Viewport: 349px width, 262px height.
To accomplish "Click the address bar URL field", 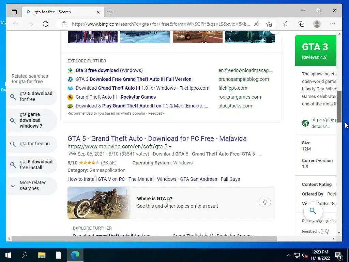I will 161,24.
